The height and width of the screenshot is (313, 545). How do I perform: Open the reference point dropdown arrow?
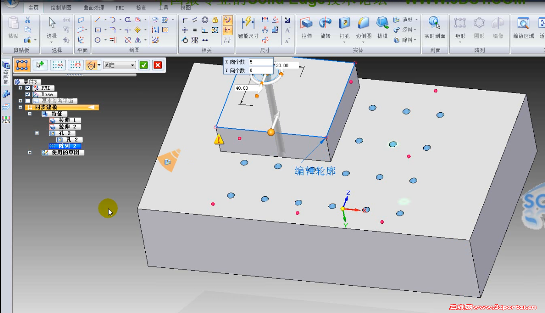[100, 65]
